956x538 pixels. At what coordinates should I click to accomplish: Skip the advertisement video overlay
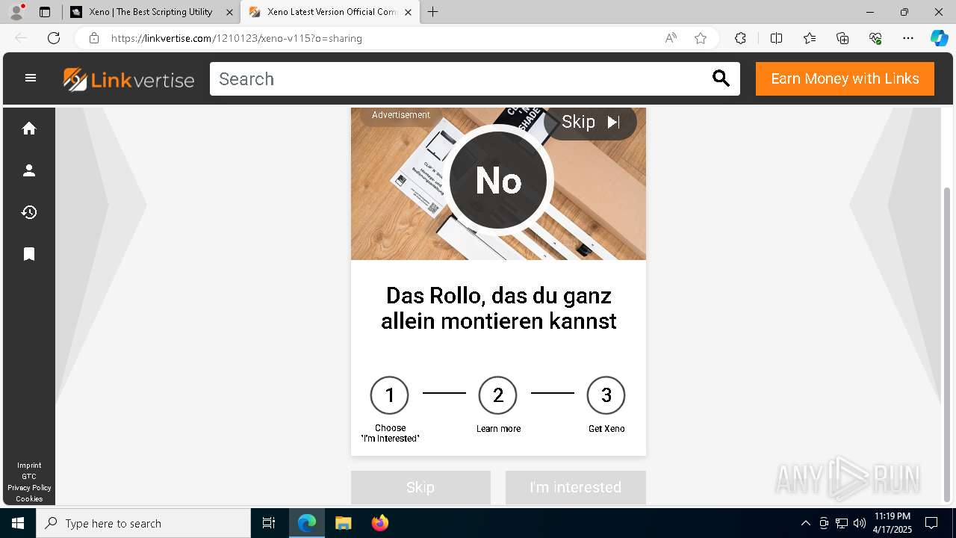(x=590, y=122)
